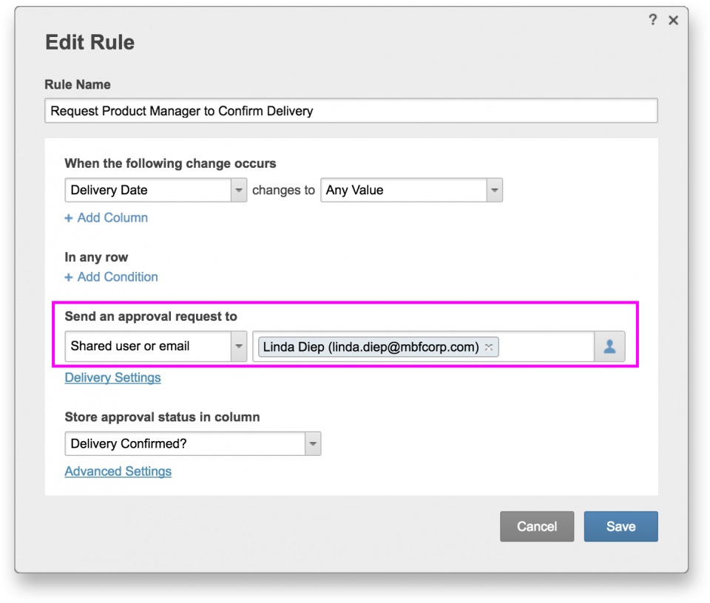Screen dimensions: 710x603
Task: Click the help question mark icon
Action: pos(652,20)
